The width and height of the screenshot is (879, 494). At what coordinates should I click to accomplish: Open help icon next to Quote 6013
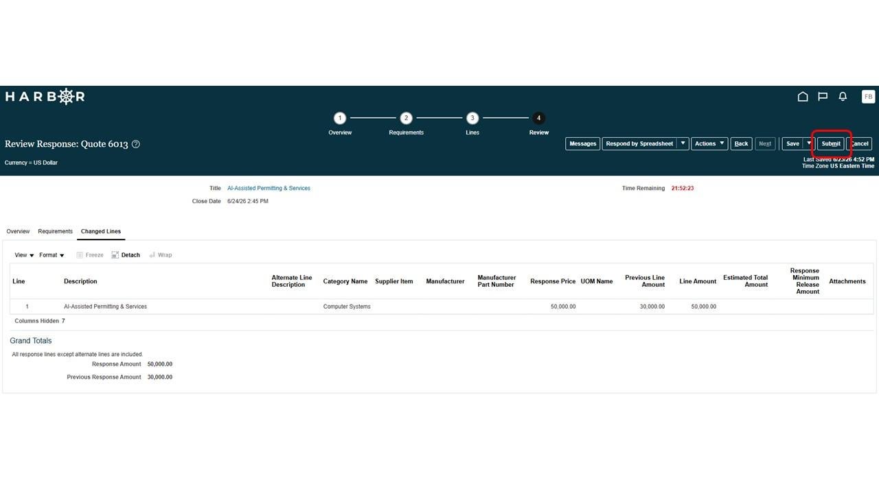click(x=136, y=144)
